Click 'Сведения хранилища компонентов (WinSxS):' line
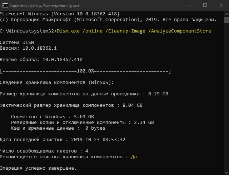This screenshot has height=175, width=229. click(x=57, y=82)
